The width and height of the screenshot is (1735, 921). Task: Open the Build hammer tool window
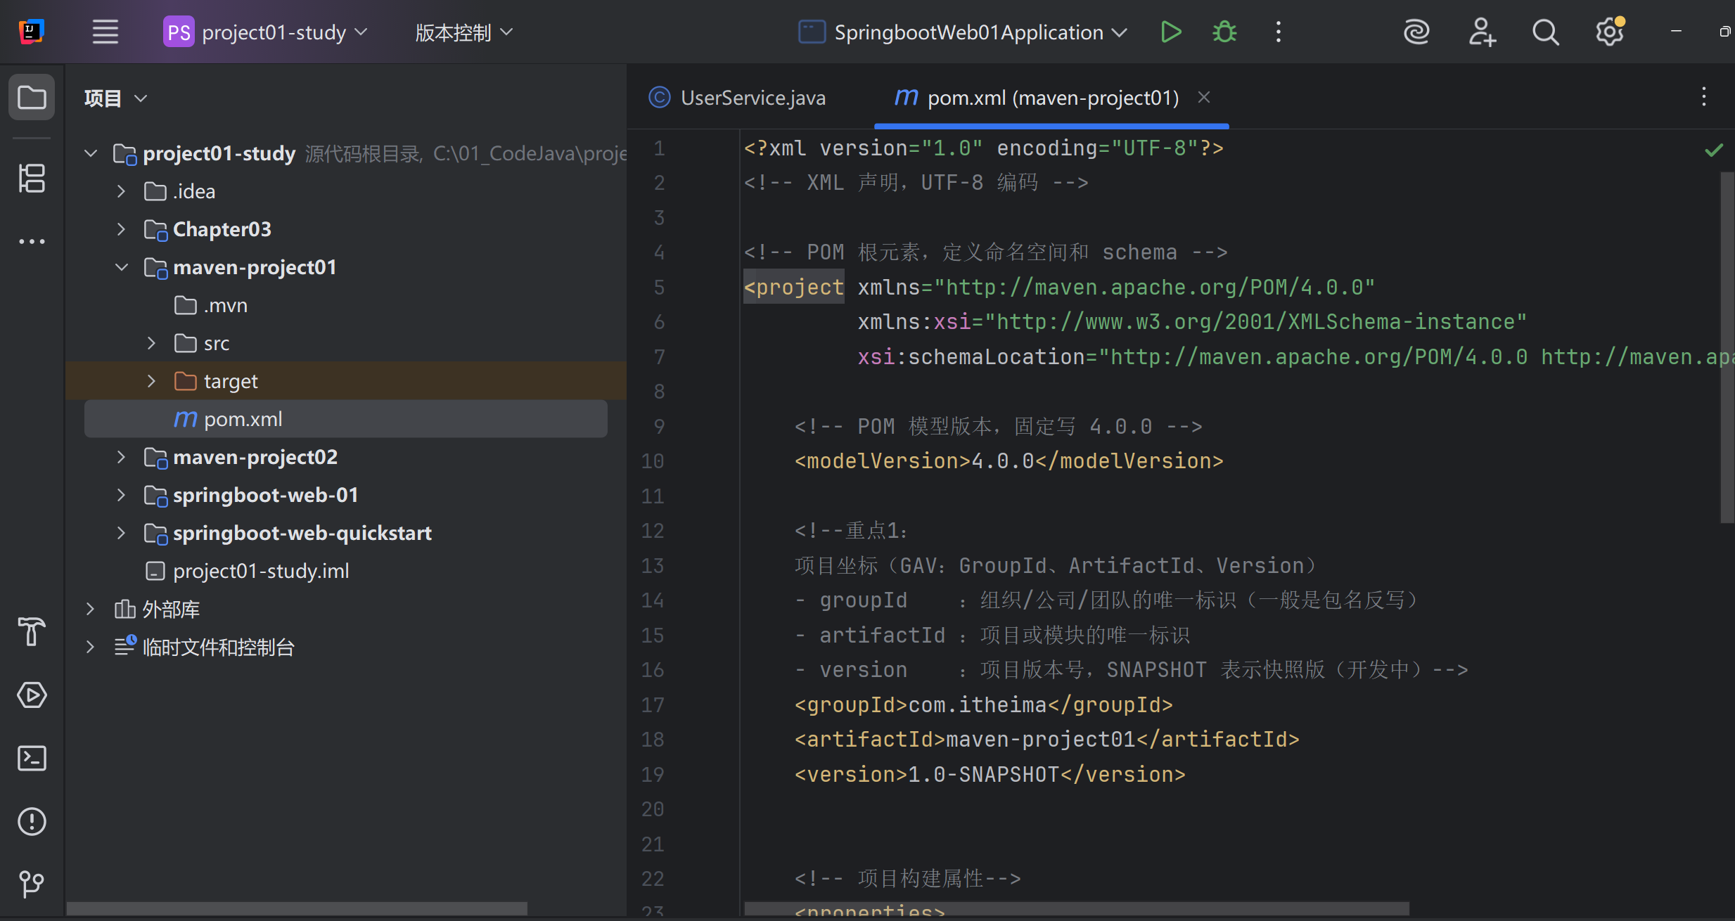pyautogui.click(x=32, y=631)
